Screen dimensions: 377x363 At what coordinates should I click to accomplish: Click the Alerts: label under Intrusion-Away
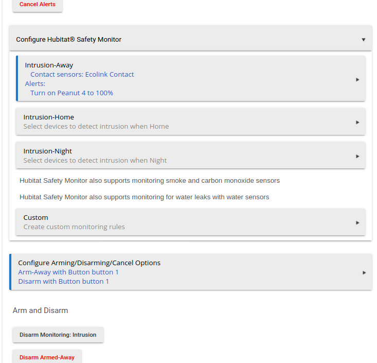(35, 83)
